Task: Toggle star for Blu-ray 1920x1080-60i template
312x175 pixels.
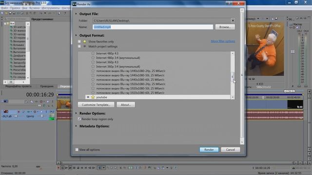Action: coord(93,93)
